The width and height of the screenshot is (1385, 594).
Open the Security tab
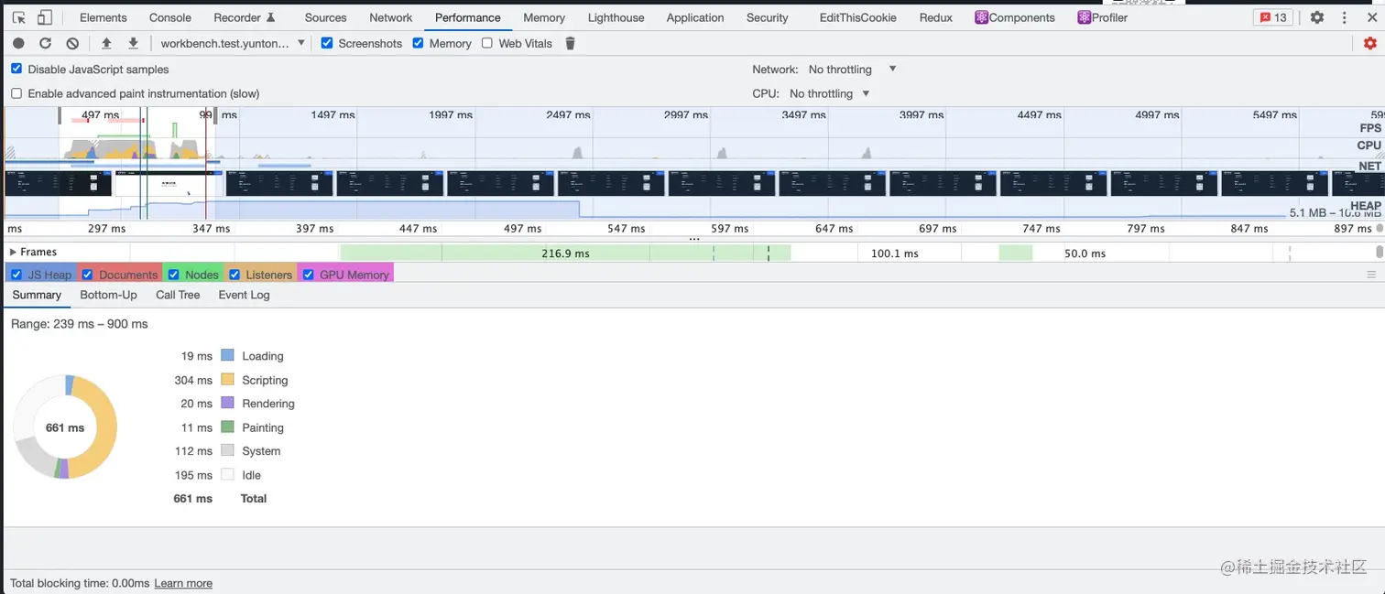[x=768, y=17]
